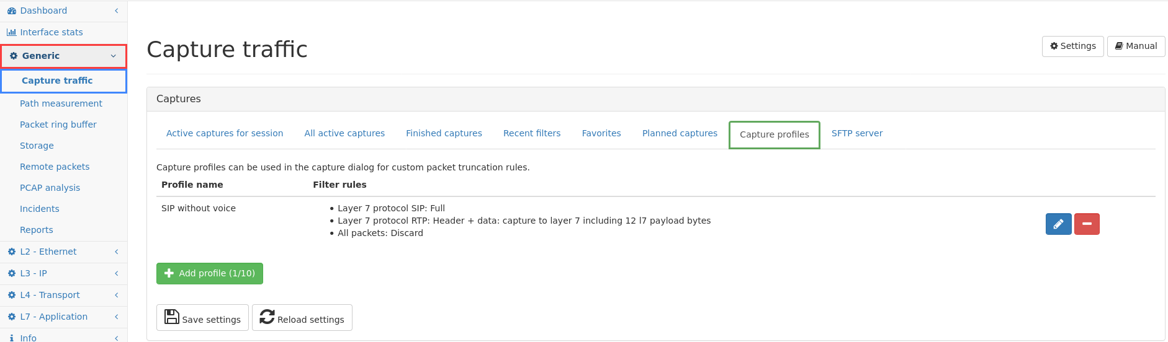Select the Planned captures tab
1168x342 pixels.
pyautogui.click(x=680, y=133)
